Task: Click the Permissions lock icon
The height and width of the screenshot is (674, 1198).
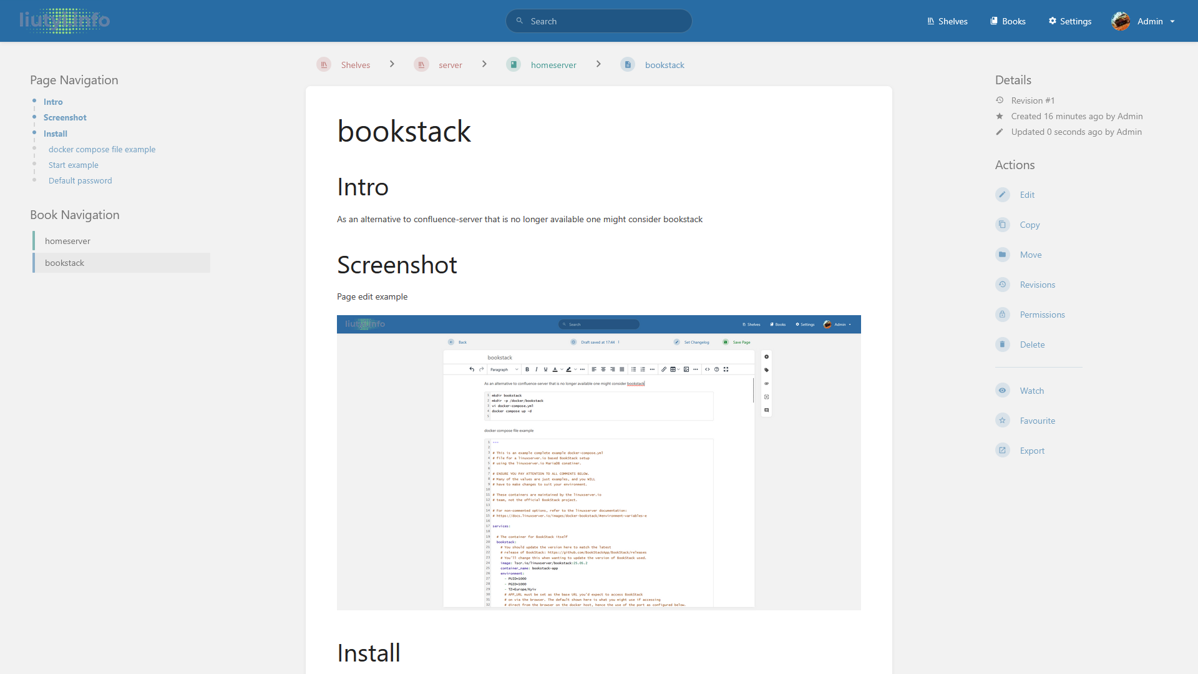Action: [x=1002, y=315]
